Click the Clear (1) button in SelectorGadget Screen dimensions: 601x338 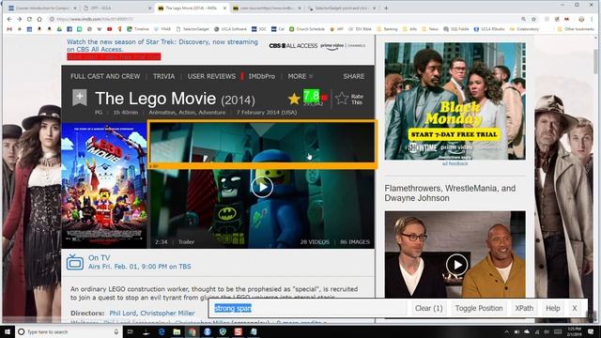click(x=428, y=308)
